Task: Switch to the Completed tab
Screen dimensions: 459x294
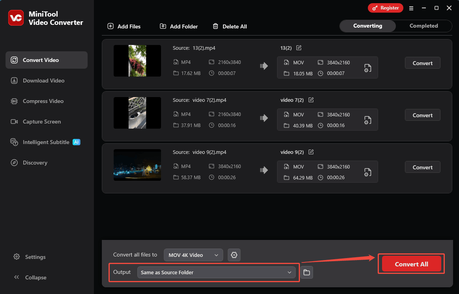Action: click(423, 26)
